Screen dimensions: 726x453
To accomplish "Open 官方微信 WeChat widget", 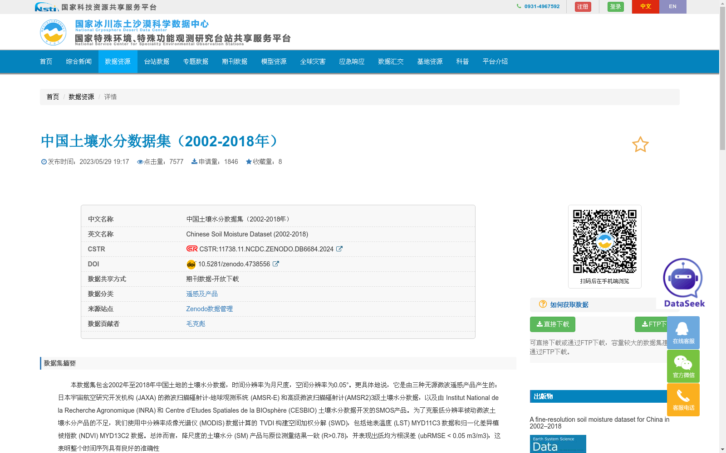I will 683,366.
